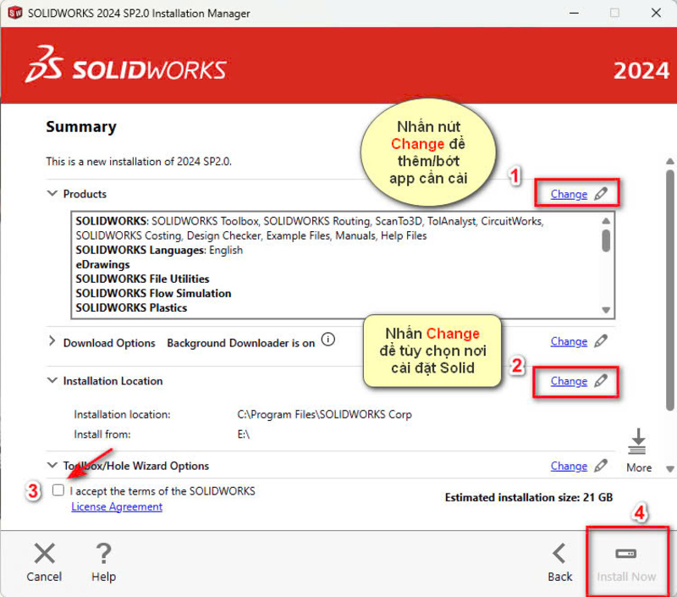Click the pencil icon beside Toolbox/Hole Wizard Change
The height and width of the screenshot is (597, 677).
pyautogui.click(x=601, y=466)
